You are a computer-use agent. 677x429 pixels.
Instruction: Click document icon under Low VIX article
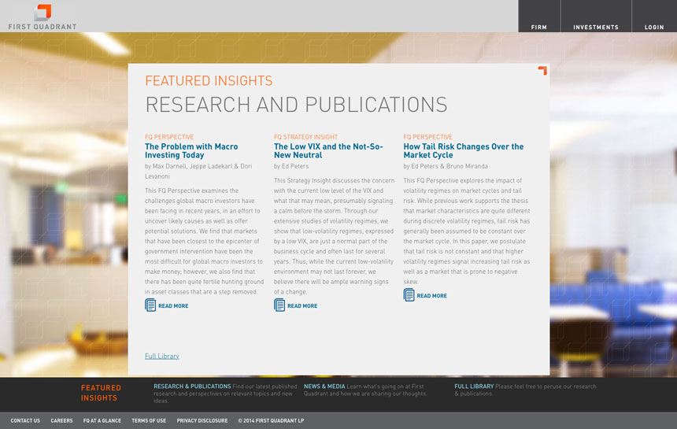pyautogui.click(x=279, y=305)
